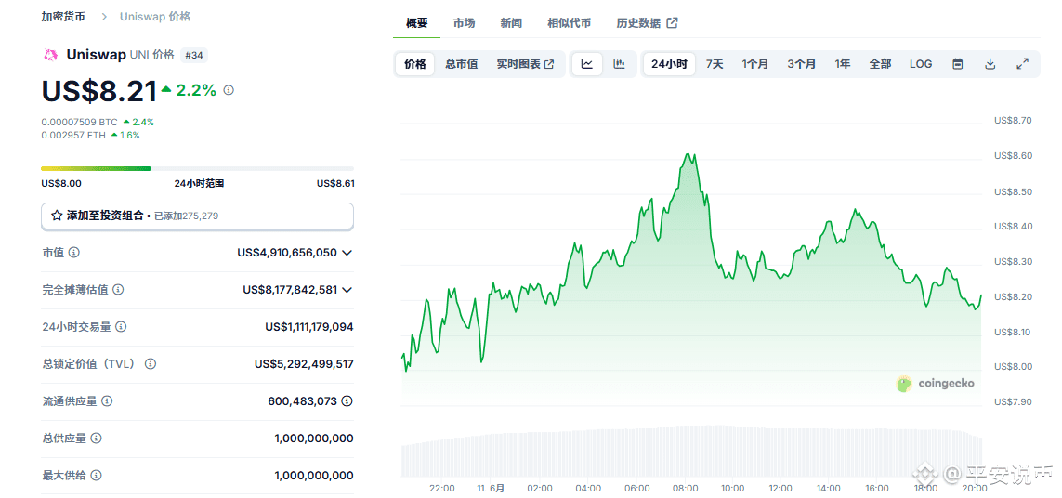Screen dimensions: 1062x498
Task: Open the 概要 tab
Action: 416,23
